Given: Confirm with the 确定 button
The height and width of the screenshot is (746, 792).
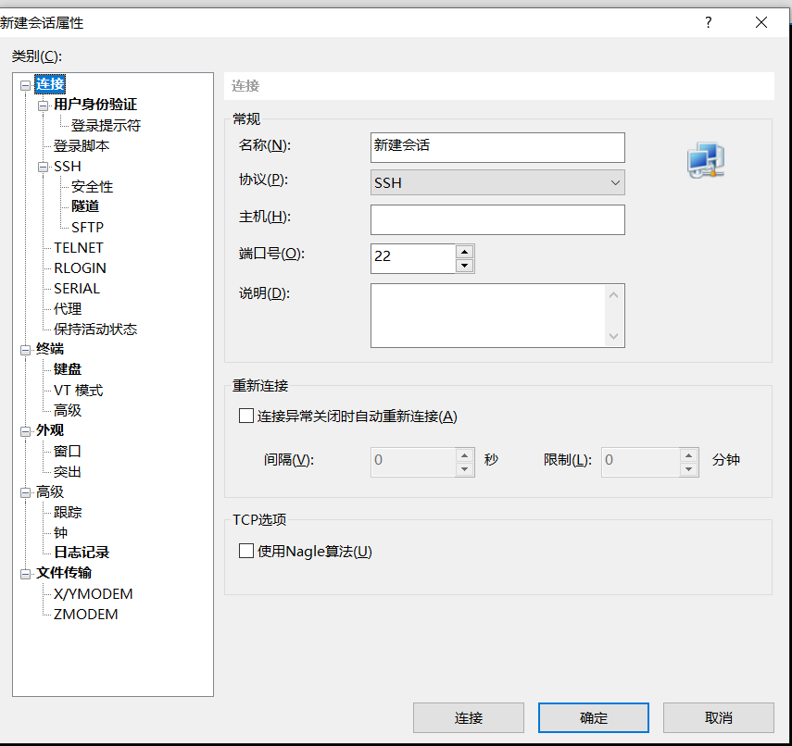Looking at the screenshot, I should (593, 718).
